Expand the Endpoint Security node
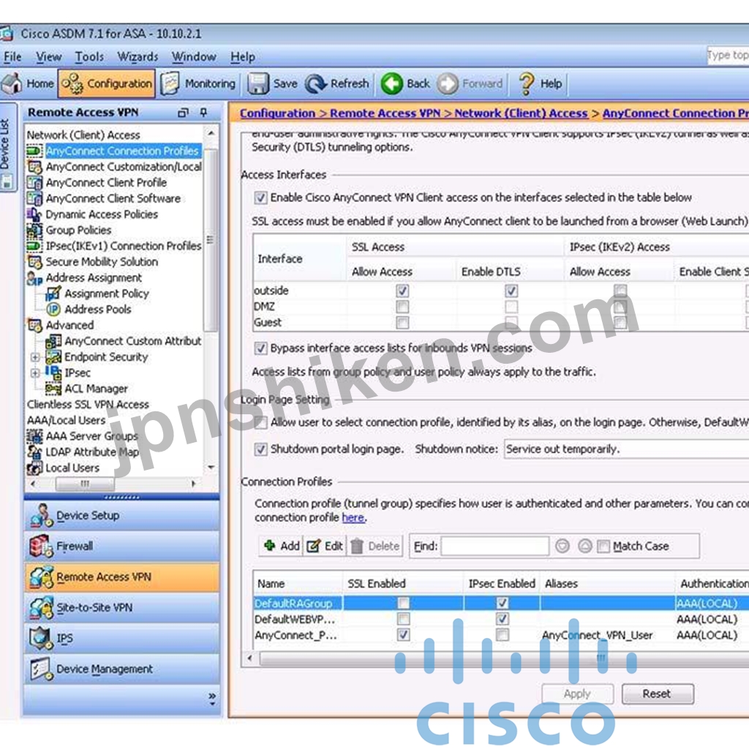 35,357
